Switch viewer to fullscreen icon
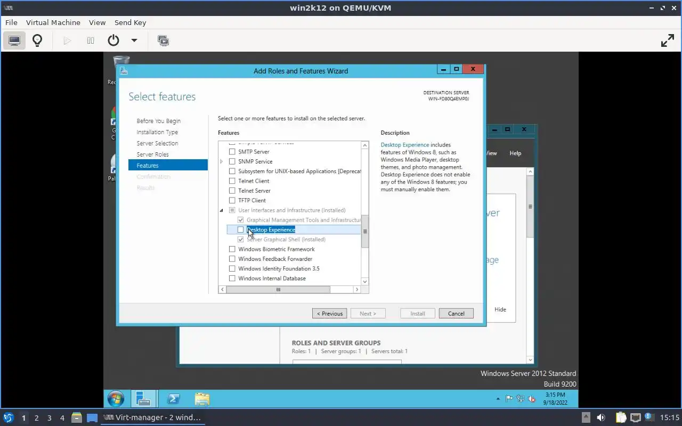The image size is (682, 426). pyautogui.click(x=667, y=40)
